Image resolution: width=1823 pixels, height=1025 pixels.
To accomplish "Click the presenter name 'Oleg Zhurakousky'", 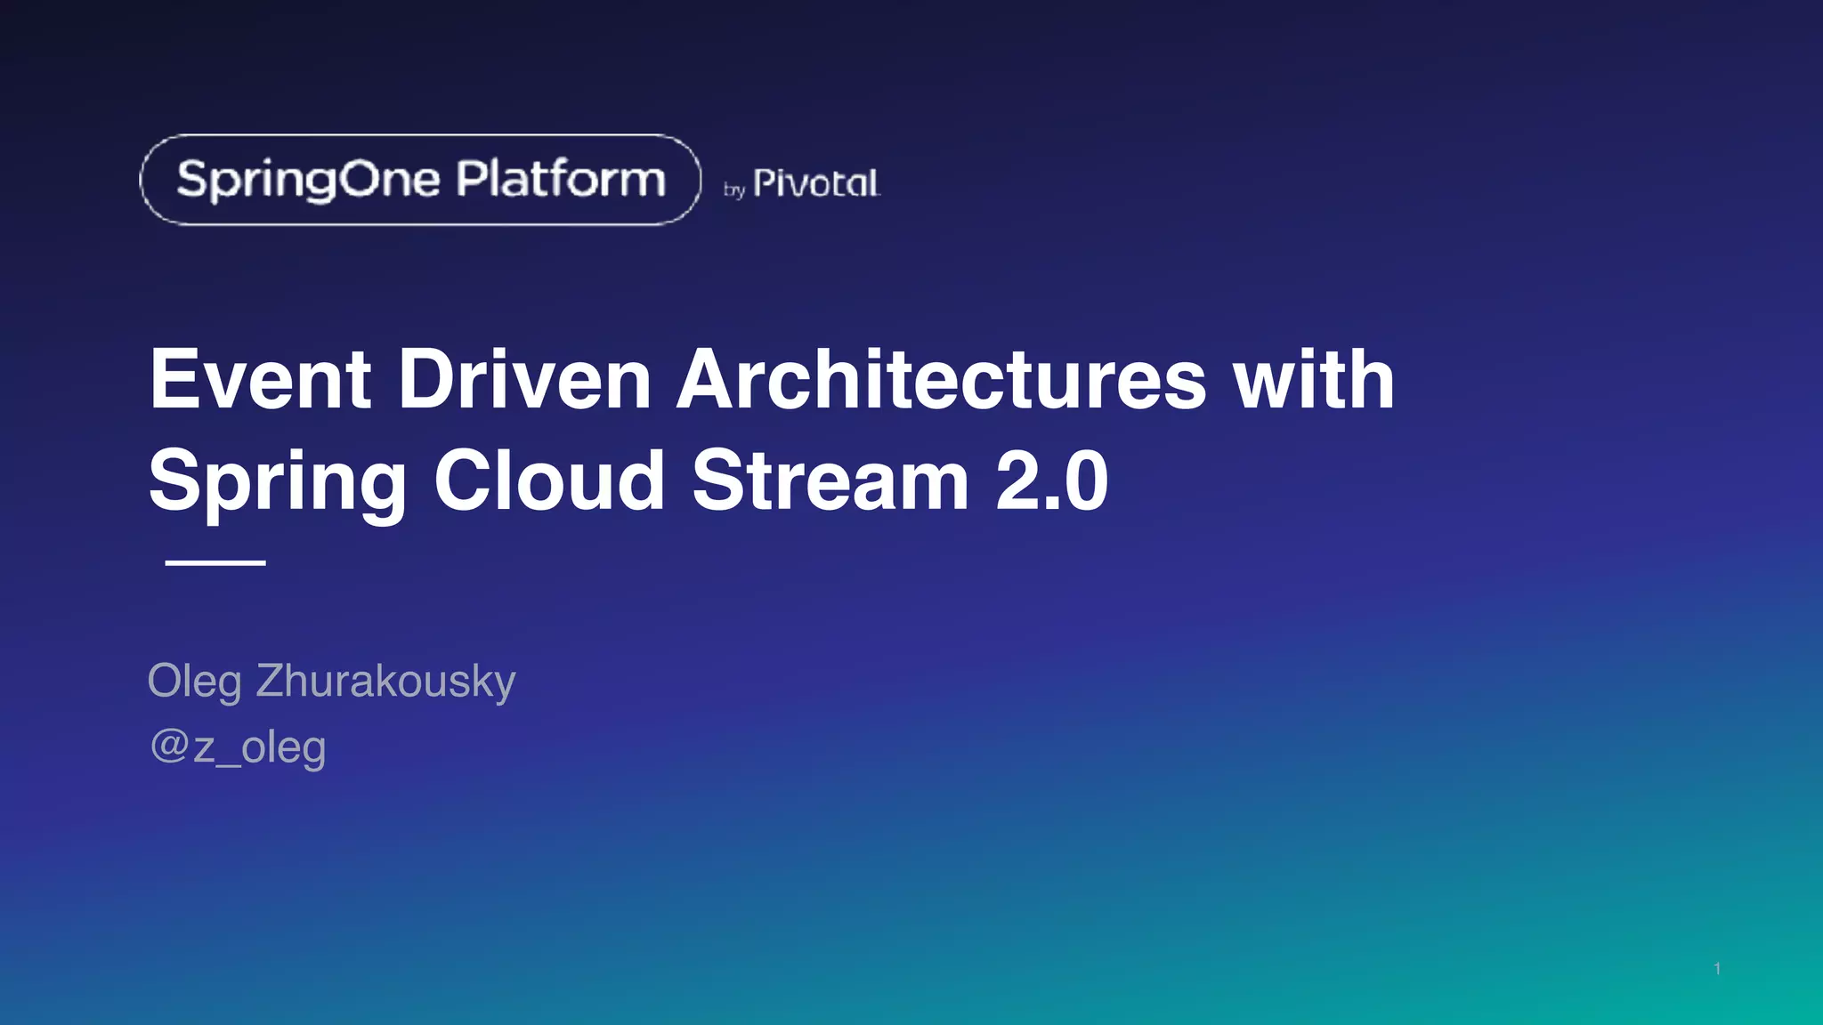I will (x=331, y=682).
